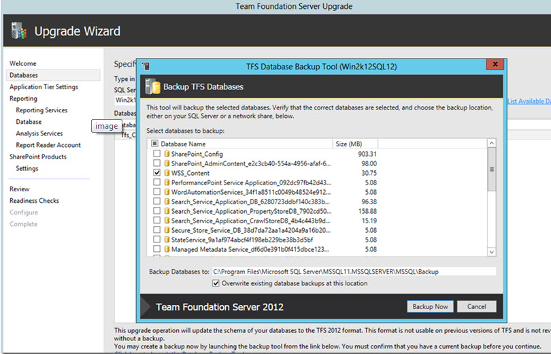The height and width of the screenshot is (354, 551).
Task: Click the WSS_Content database icon
Action: (x=167, y=173)
